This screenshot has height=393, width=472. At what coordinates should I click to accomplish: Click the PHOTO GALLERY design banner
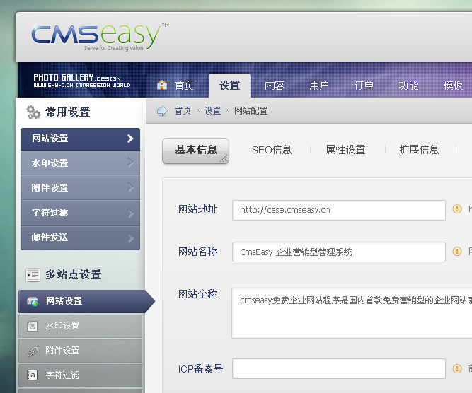tap(81, 81)
